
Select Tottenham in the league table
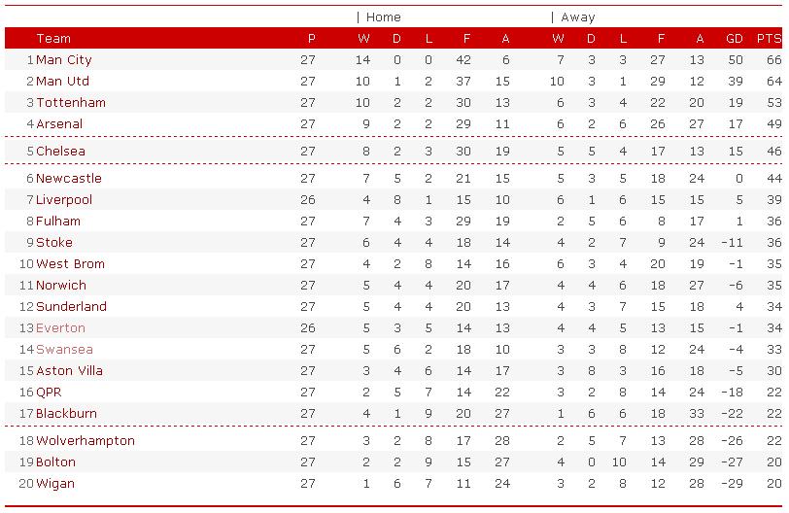click(x=71, y=103)
